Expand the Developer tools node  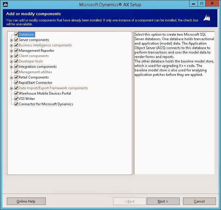pyautogui.click(x=11, y=62)
